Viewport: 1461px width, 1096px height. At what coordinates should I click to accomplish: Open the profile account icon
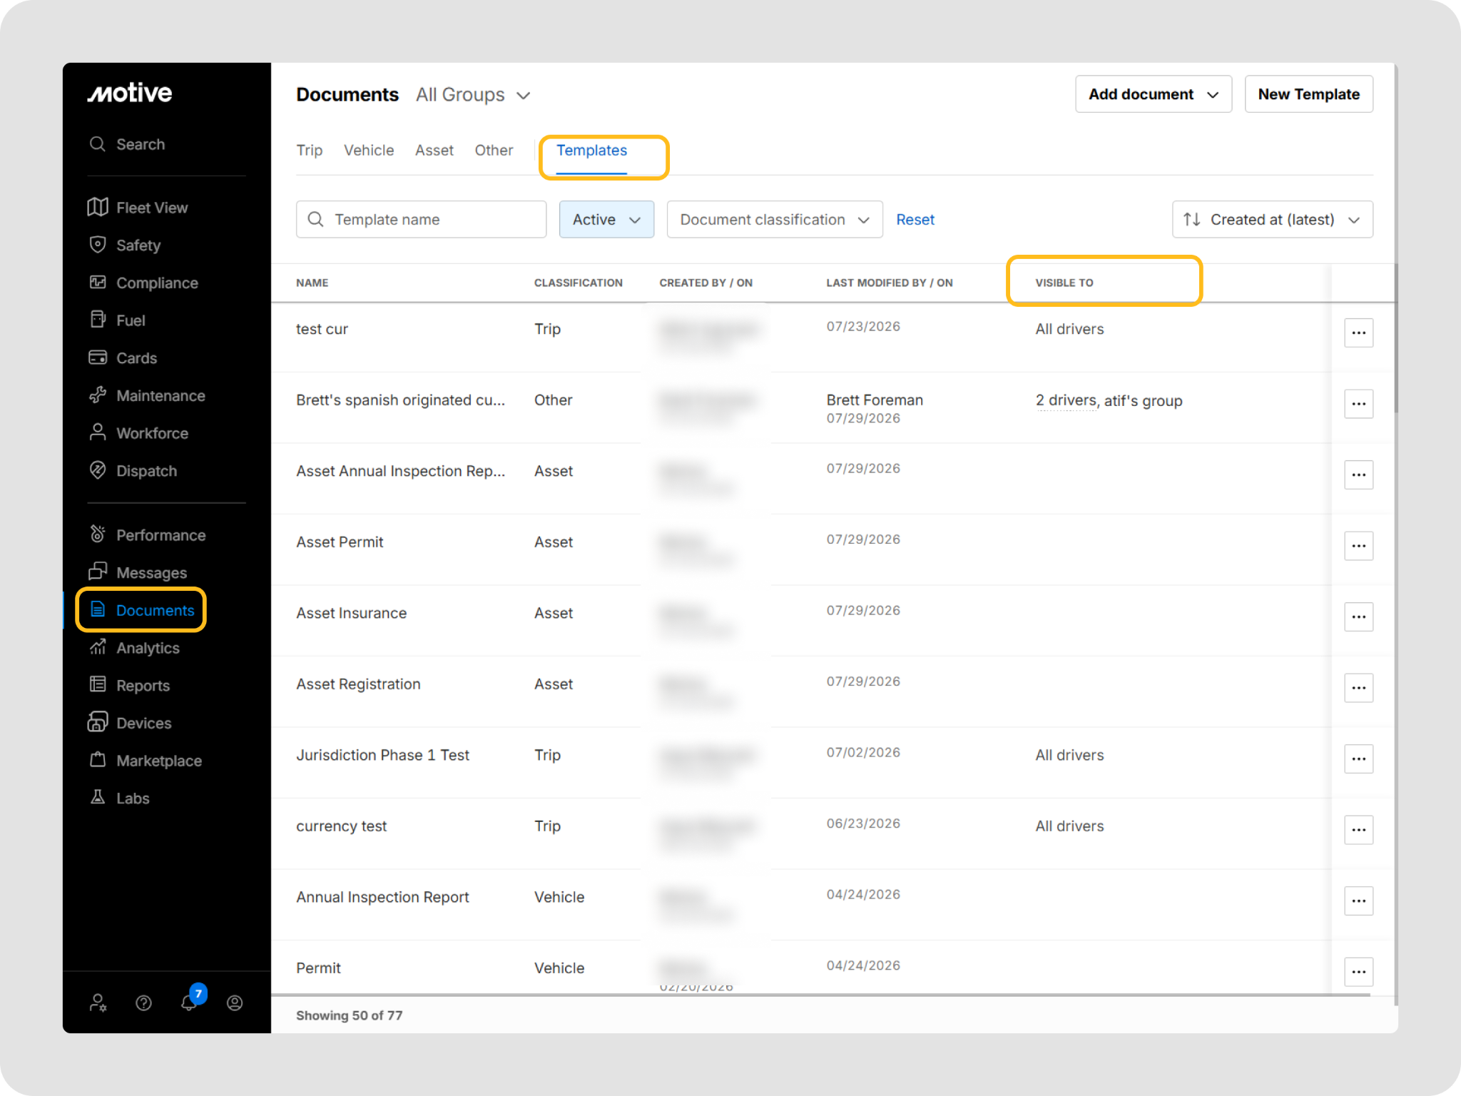[235, 1003]
